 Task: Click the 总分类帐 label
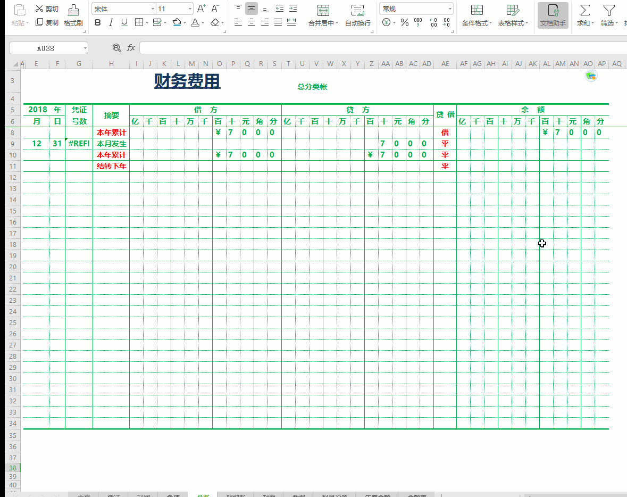tap(312, 87)
